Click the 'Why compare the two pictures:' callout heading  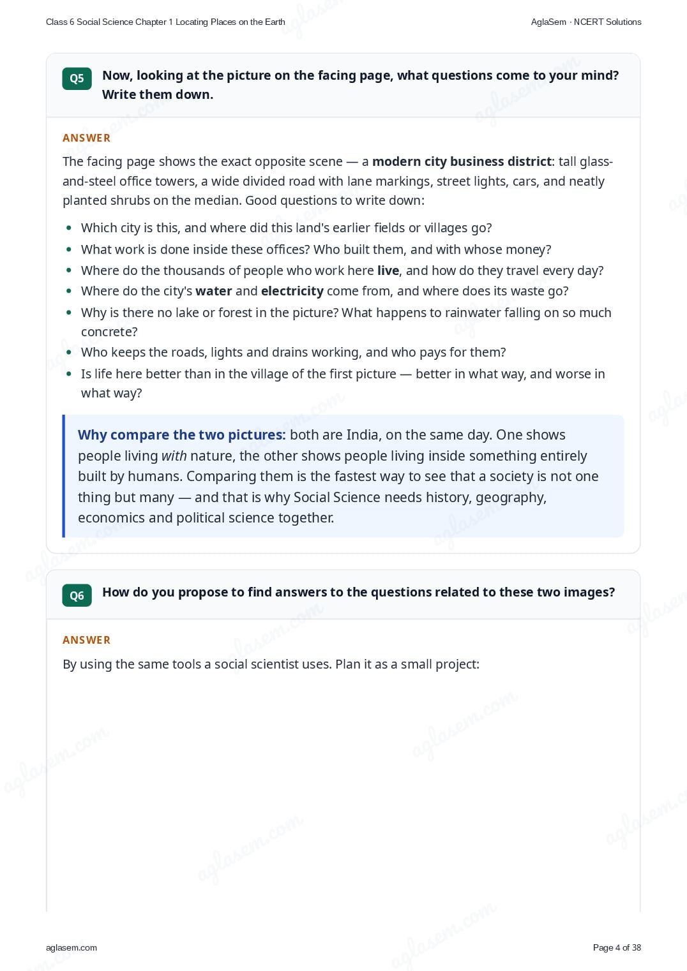(x=182, y=435)
